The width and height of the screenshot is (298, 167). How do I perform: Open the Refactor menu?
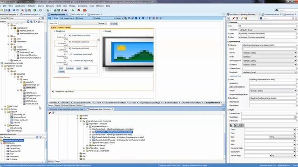32,6
